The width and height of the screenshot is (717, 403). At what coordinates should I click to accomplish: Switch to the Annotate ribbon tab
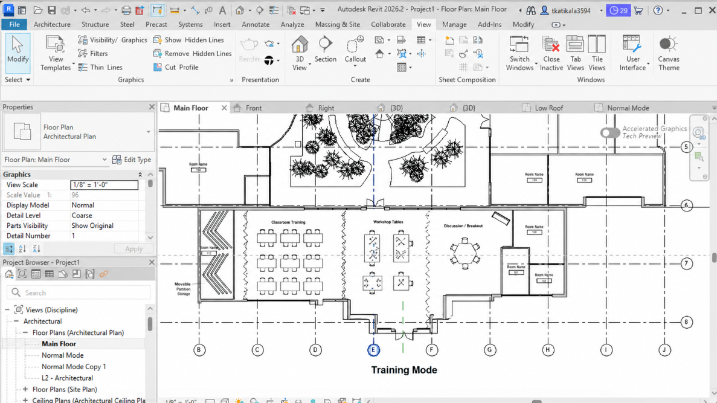tap(255, 24)
